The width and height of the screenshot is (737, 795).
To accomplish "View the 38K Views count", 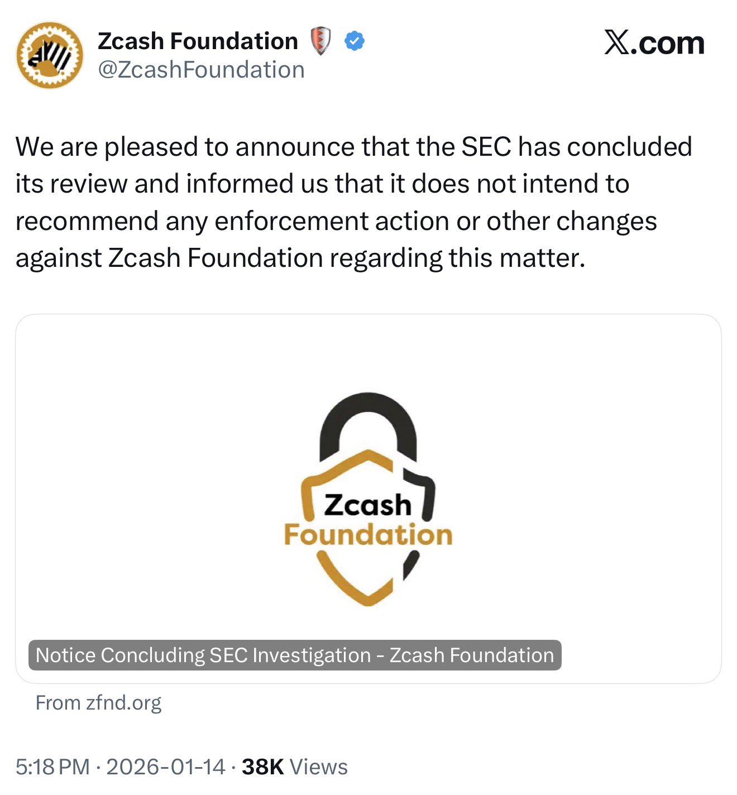I will (294, 767).
